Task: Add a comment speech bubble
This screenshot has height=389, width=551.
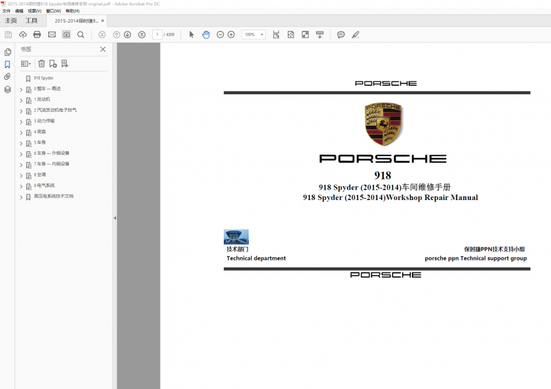Action: point(341,34)
